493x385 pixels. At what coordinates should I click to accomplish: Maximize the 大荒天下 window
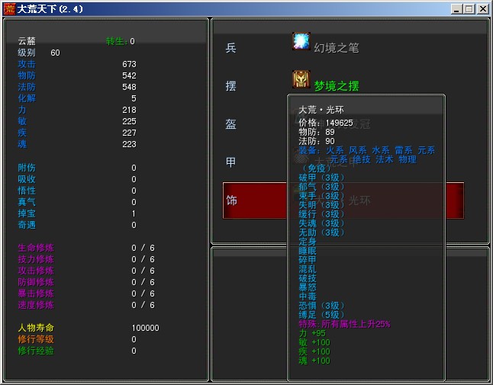coord(469,9)
